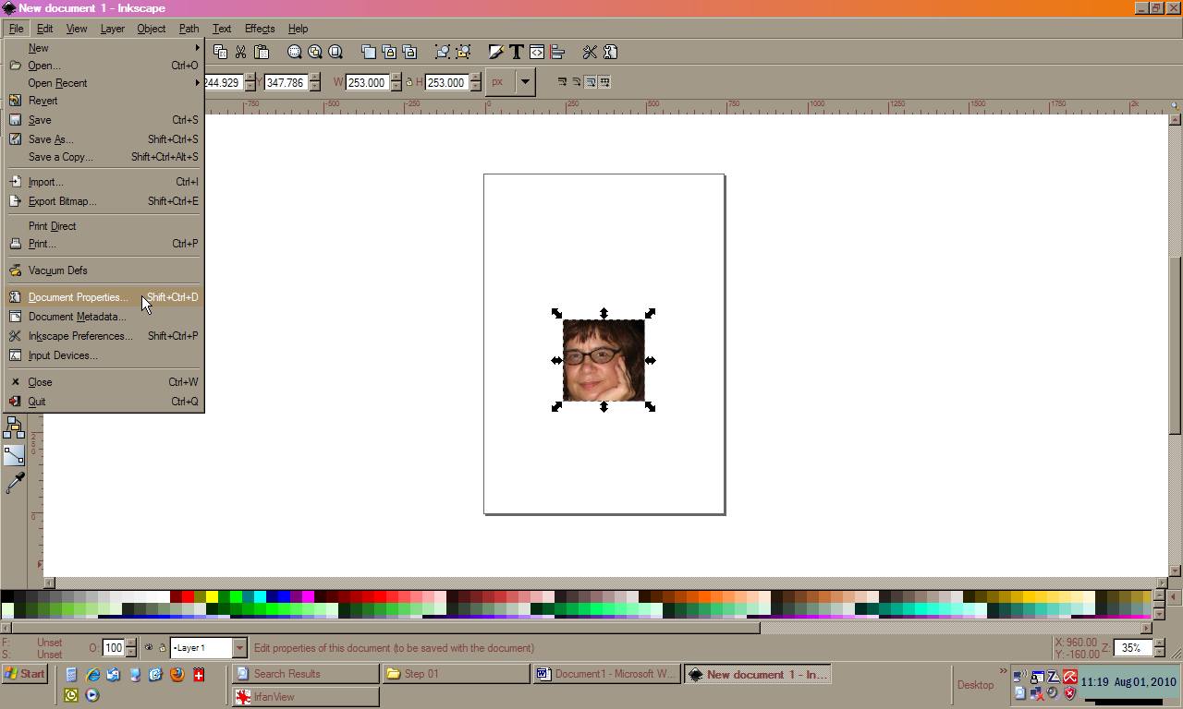
Task: Open the px units dropdown
Action: (525, 82)
